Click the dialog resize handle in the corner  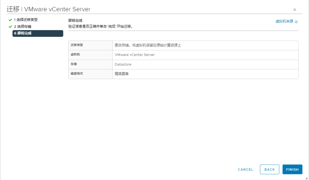306,178
